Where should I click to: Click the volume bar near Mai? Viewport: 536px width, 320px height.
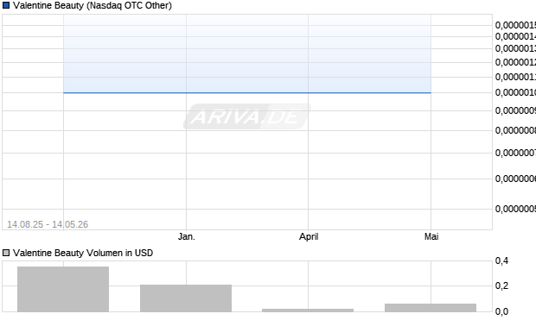click(x=431, y=308)
